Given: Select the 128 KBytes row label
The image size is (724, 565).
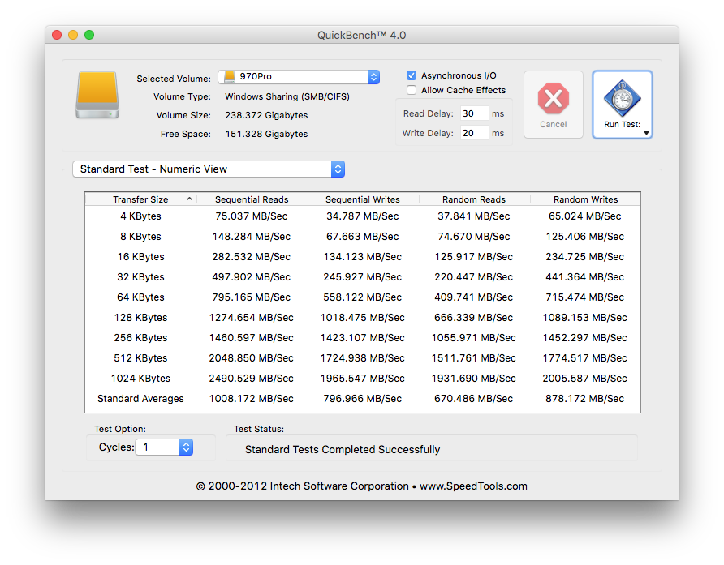Looking at the screenshot, I should tap(141, 317).
